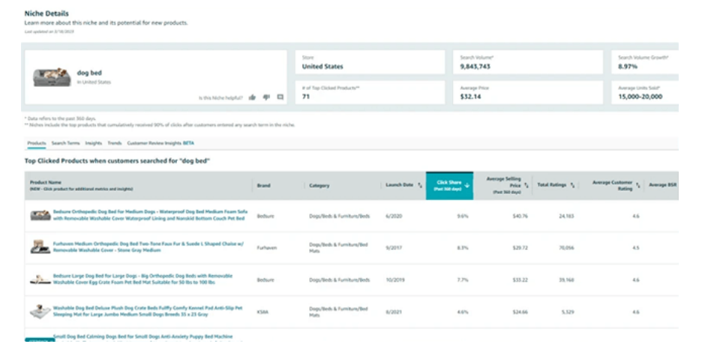Click the 39,168 total ratings cell
Screen dimensions: 711x356
566,280
